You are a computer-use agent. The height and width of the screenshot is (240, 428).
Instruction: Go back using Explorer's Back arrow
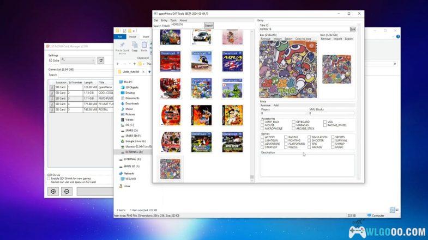(118, 64)
